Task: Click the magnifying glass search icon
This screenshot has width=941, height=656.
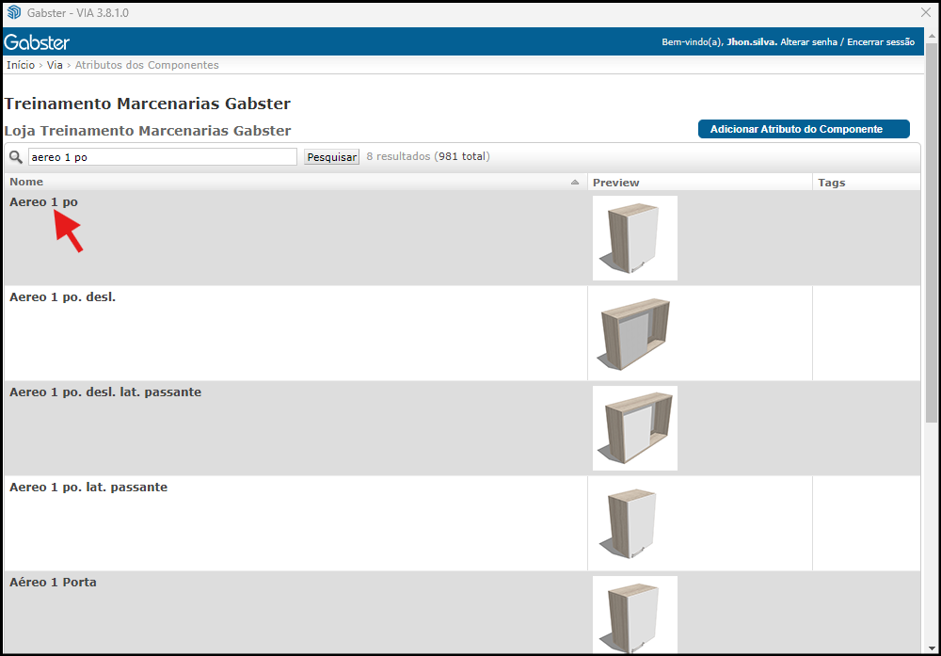Action: point(16,157)
